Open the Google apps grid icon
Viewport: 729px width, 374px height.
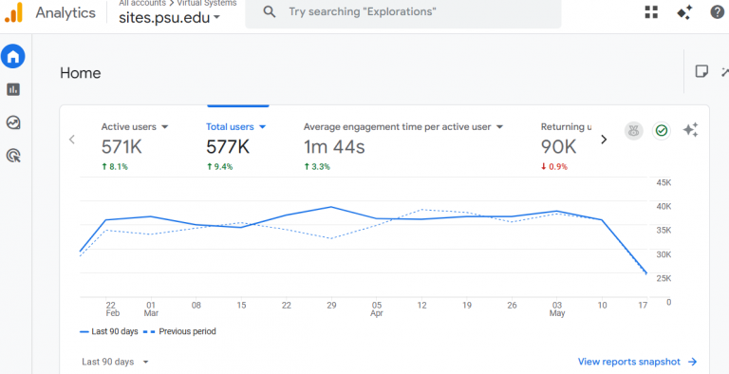coord(651,12)
